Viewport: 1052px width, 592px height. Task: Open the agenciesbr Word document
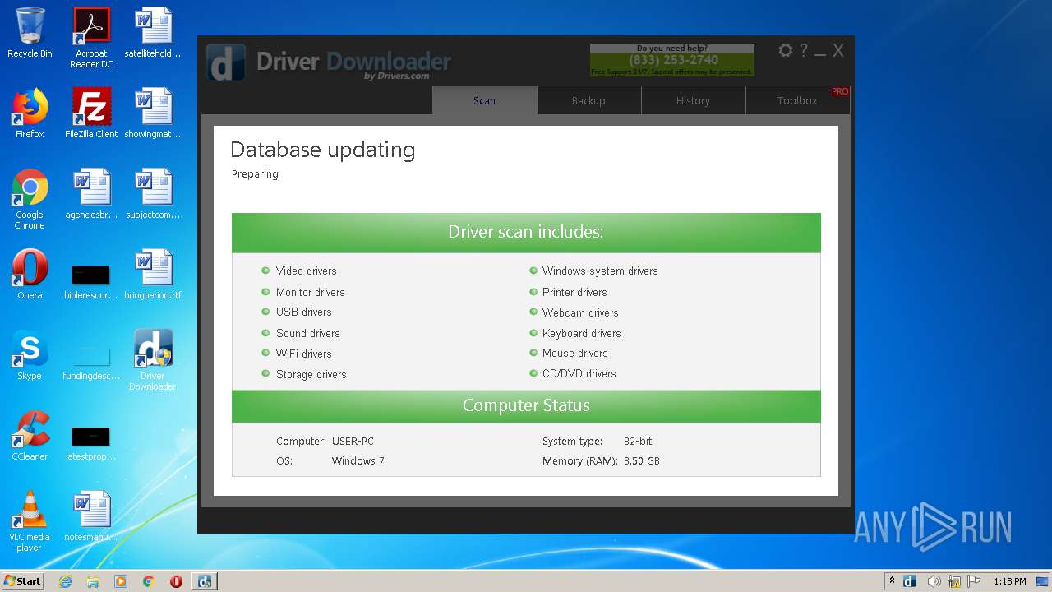point(91,194)
